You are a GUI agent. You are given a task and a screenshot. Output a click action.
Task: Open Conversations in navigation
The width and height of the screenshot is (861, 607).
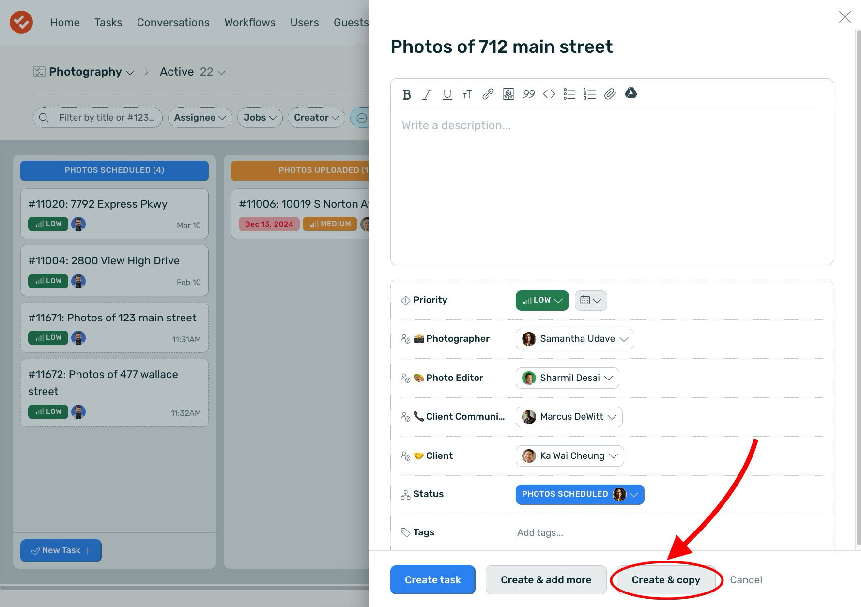(x=173, y=22)
